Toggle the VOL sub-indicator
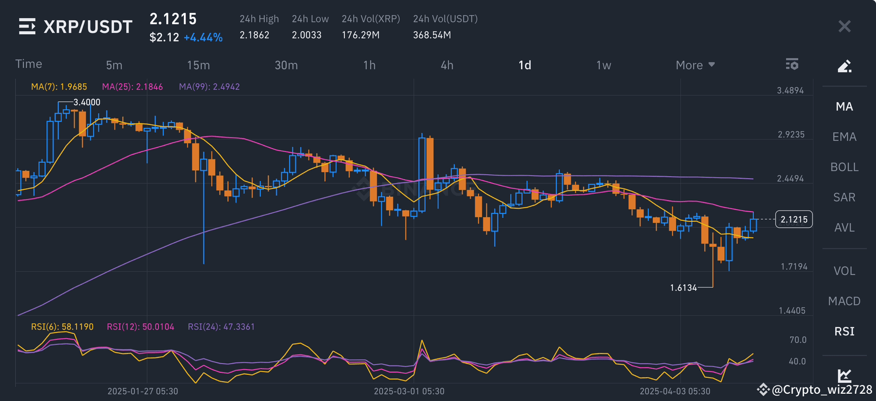876x401 pixels. pos(844,271)
